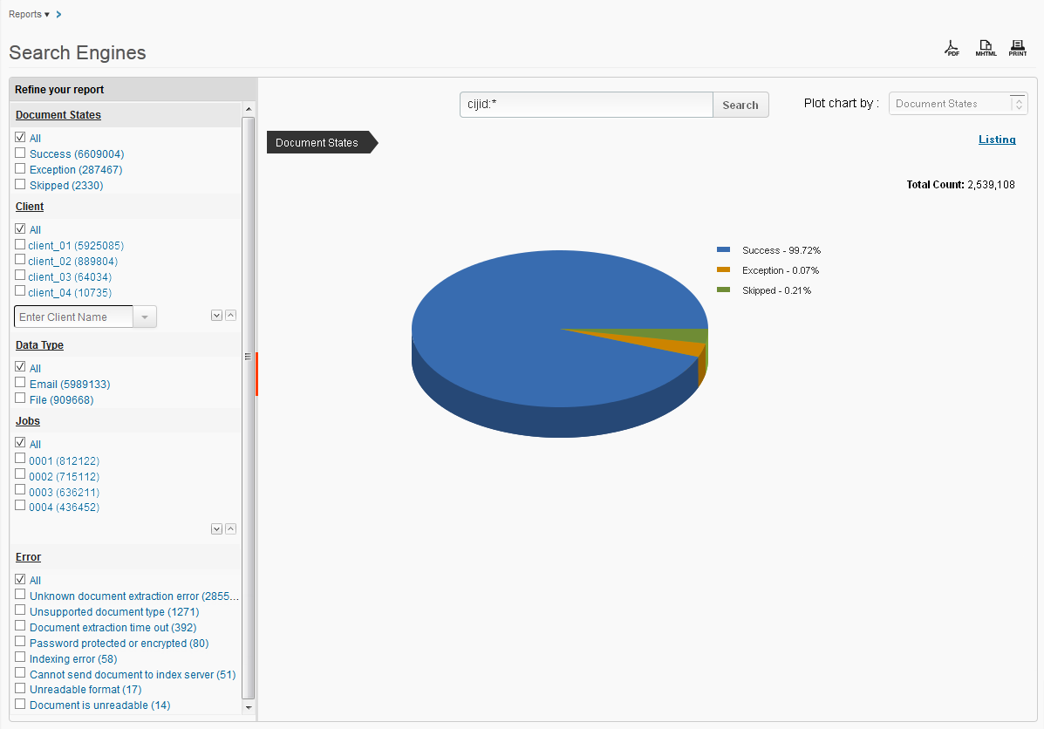Open the Listing link
Image resolution: width=1044 pixels, height=729 pixels.
tap(996, 140)
